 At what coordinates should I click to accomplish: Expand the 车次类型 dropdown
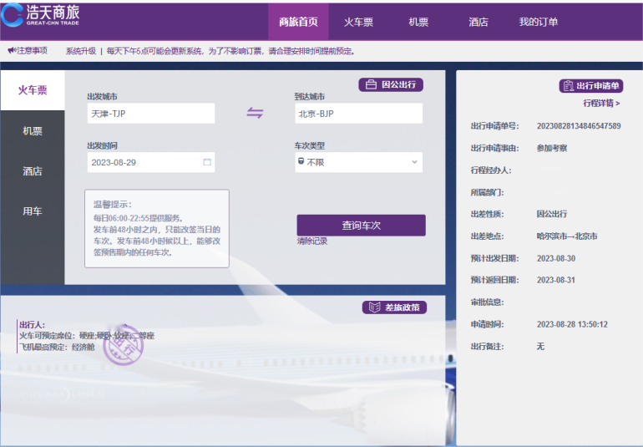(x=358, y=162)
